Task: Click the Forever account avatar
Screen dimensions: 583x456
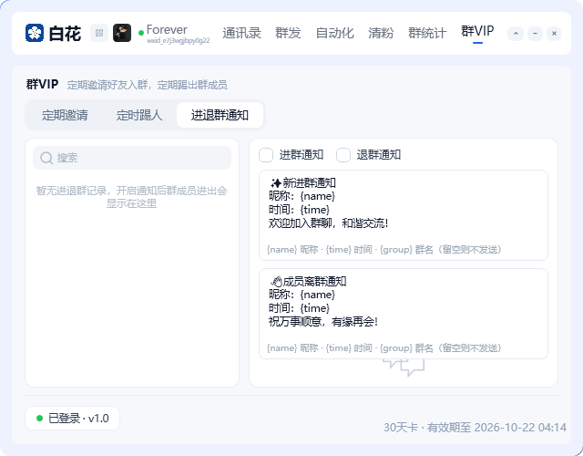Action: (x=122, y=33)
